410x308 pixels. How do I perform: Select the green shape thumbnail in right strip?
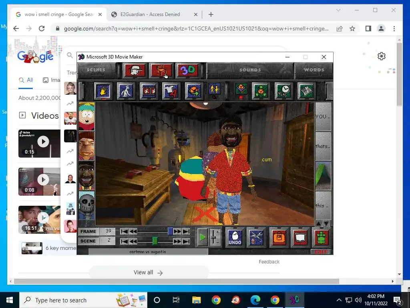click(323, 176)
